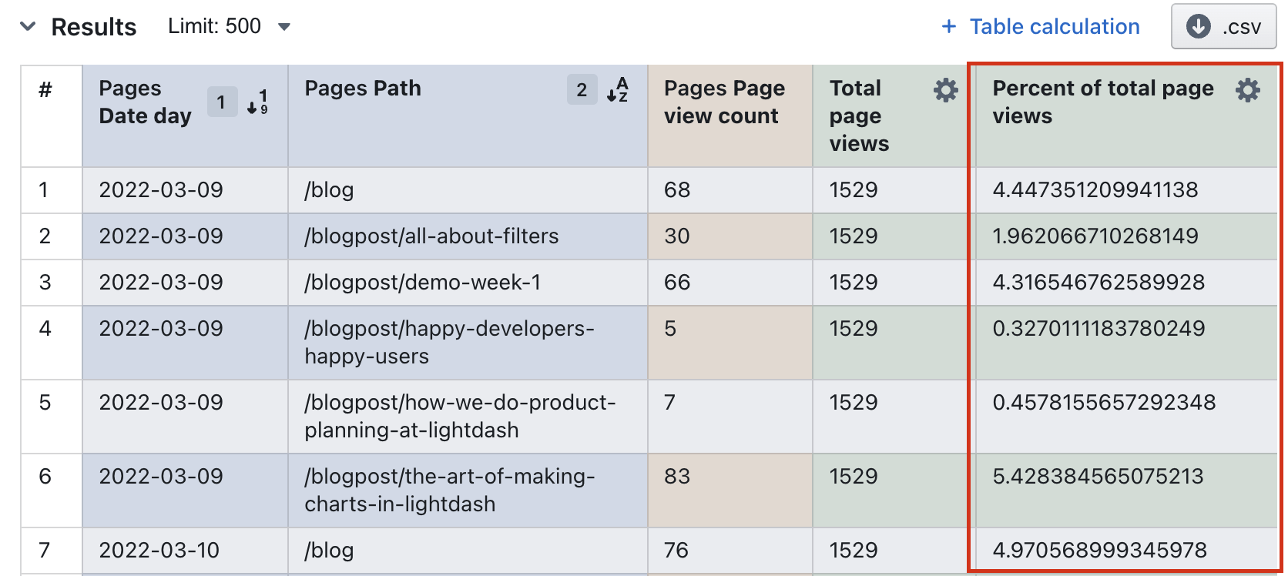This screenshot has height=576, width=1288.
Task: Click the Pages Path column header
Action: click(x=363, y=89)
